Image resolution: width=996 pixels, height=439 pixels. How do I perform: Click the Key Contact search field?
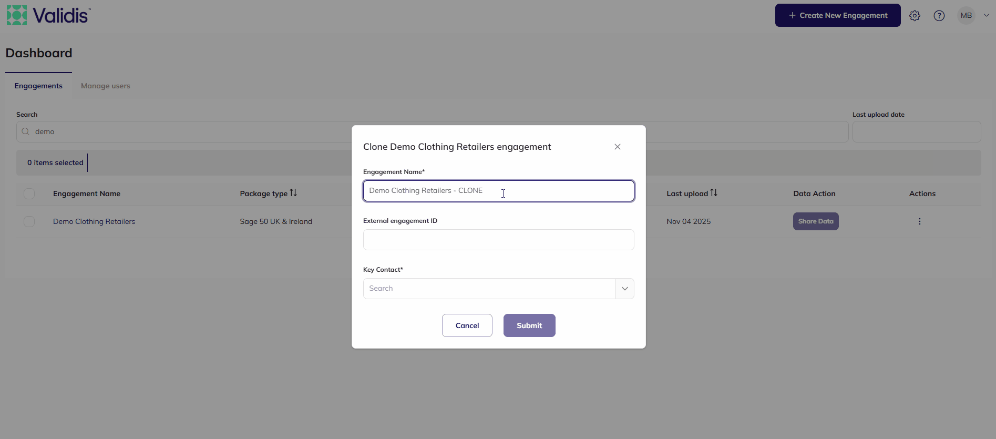(x=489, y=289)
